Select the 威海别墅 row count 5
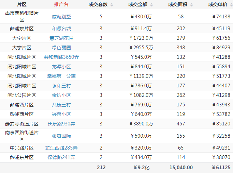This screenshot has height=173, width=233. click(x=101, y=17)
